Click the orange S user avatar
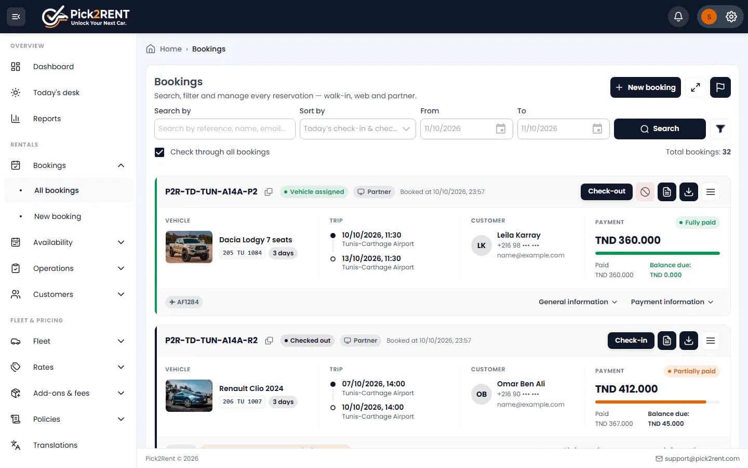 coord(709,17)
